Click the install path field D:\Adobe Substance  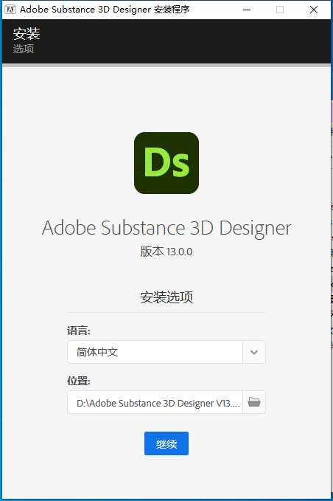[x=155, y=402]
